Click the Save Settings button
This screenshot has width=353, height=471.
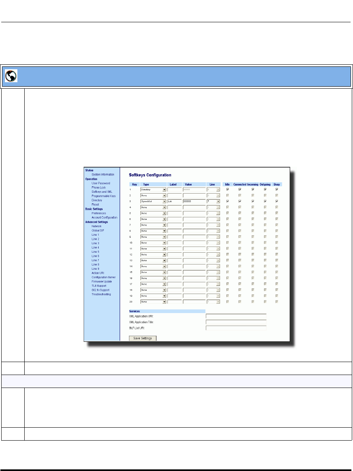click(143, 338)
